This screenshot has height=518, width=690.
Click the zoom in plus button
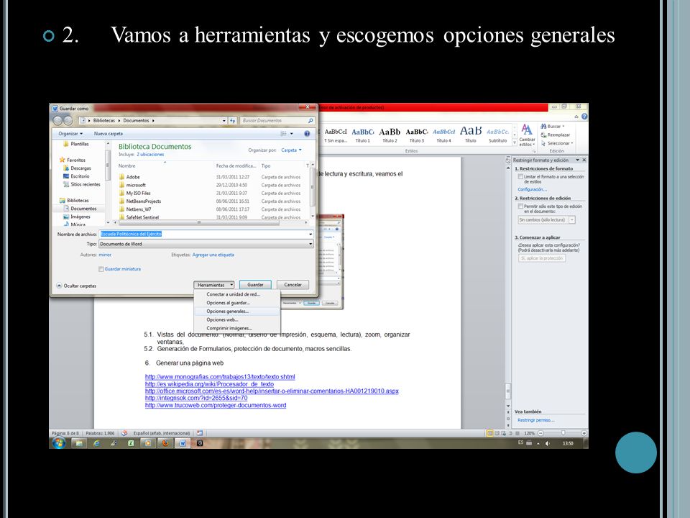tap(584, 433)
